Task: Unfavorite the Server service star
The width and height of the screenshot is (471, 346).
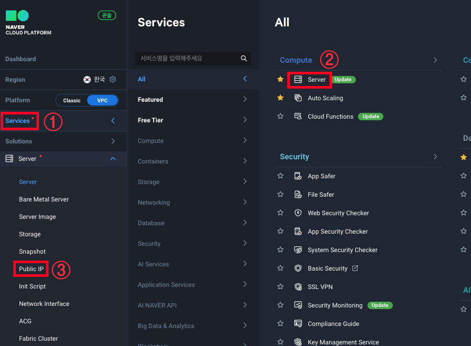Action: coord(280,79)
